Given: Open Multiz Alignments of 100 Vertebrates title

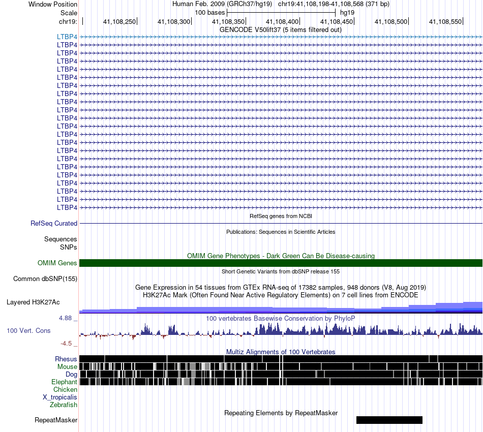Looking at the screenshot, I should [281, 352].
